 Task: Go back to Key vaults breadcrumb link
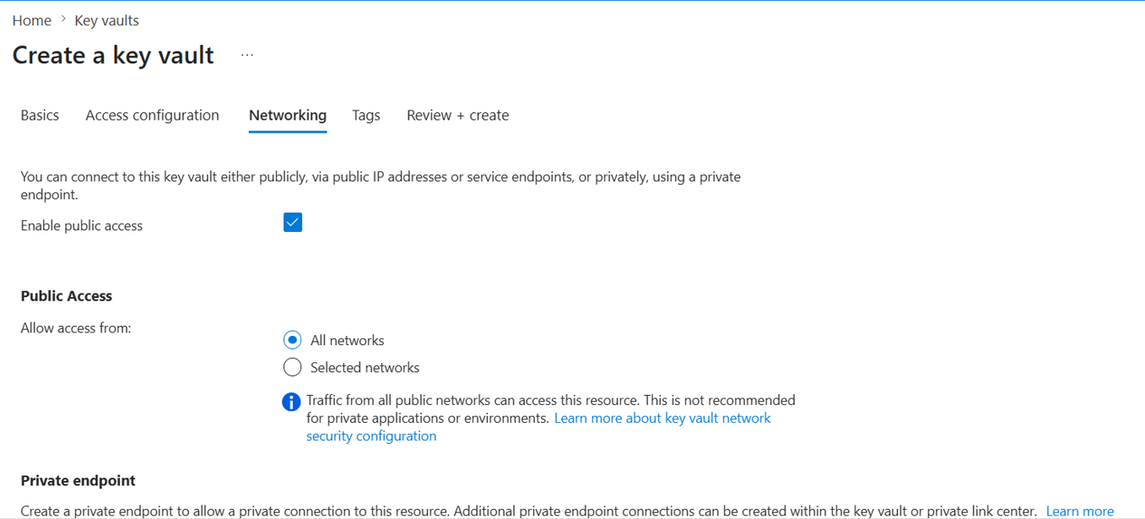[x=106, y=20]
